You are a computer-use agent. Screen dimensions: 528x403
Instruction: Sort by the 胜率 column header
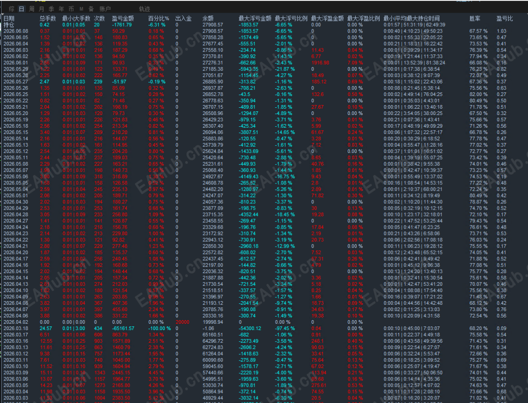tap(475, 19)
